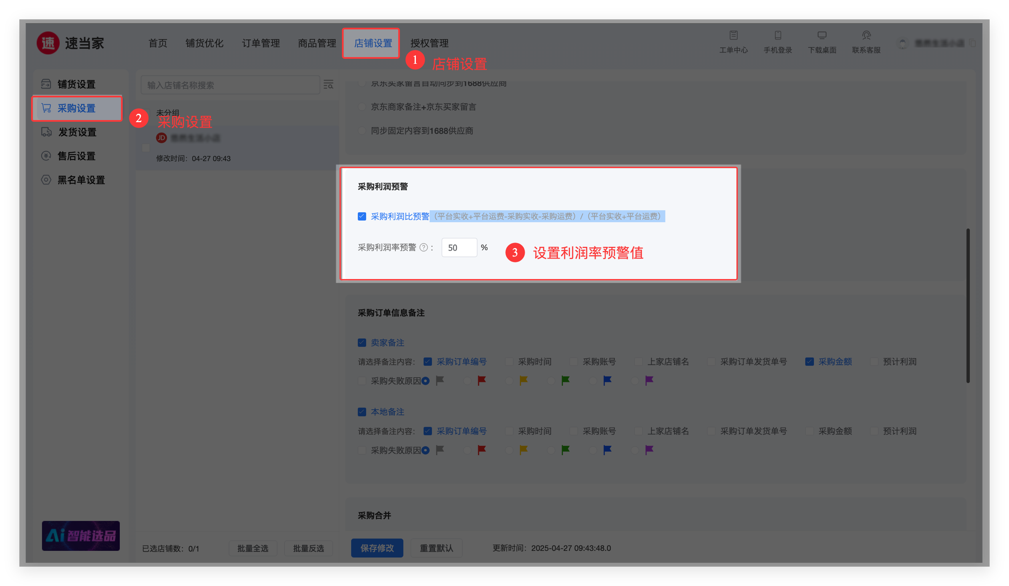Go to 订单管理 top tab
The width and height of the screenshot is (1009, 586).
(260, 43)
